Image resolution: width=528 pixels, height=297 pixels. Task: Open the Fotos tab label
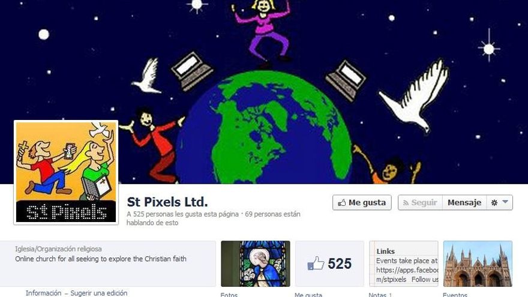229,295
